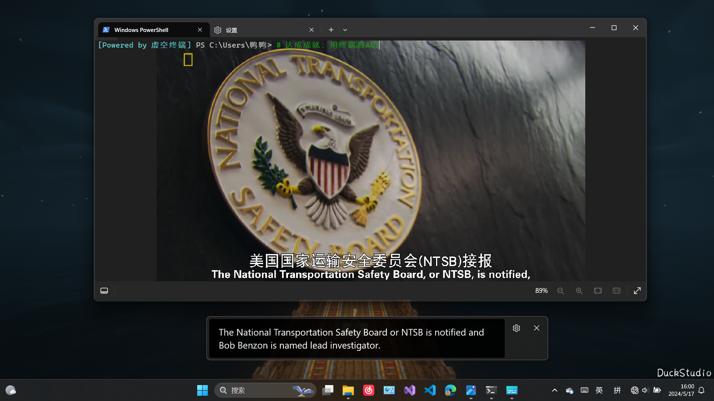
Task: Click the taskbar 搜索 search box
Action: 265,390
